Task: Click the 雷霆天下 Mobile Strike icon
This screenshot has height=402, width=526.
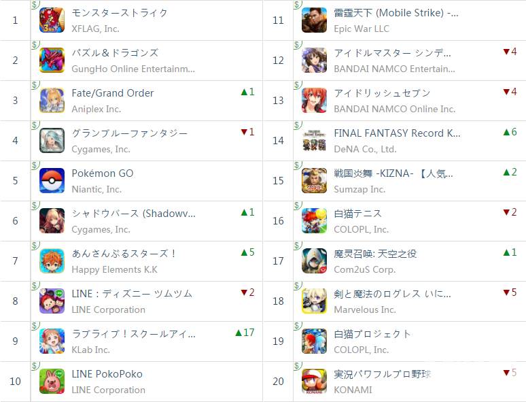Action: pos(315,20)
